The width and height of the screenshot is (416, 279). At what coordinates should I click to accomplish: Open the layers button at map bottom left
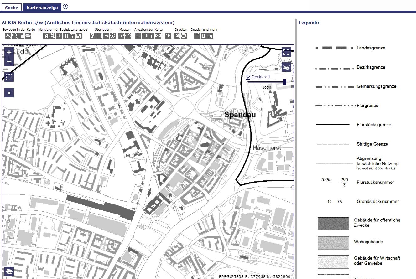[x=9, y=271]
